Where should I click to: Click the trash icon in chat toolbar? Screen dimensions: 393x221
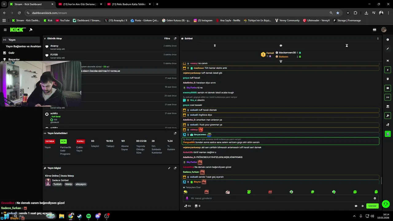click(x=215, y=46)
